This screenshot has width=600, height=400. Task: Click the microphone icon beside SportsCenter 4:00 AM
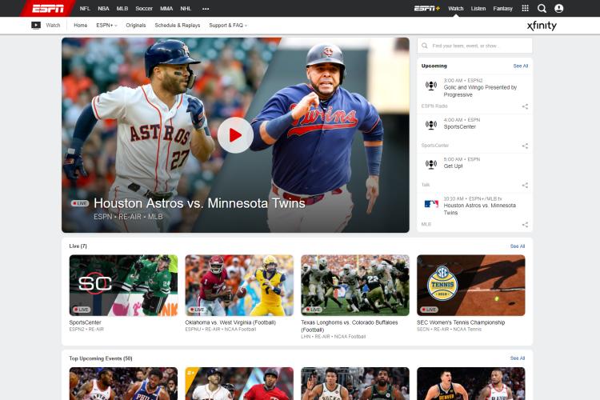[431, 125]
